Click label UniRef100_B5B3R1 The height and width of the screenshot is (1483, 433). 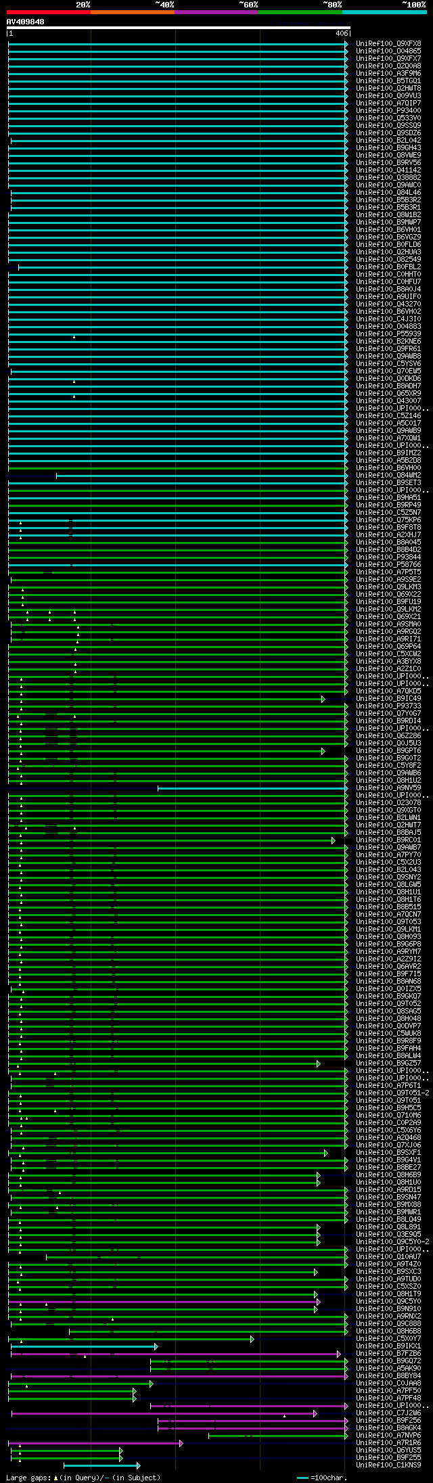point(388,207)
